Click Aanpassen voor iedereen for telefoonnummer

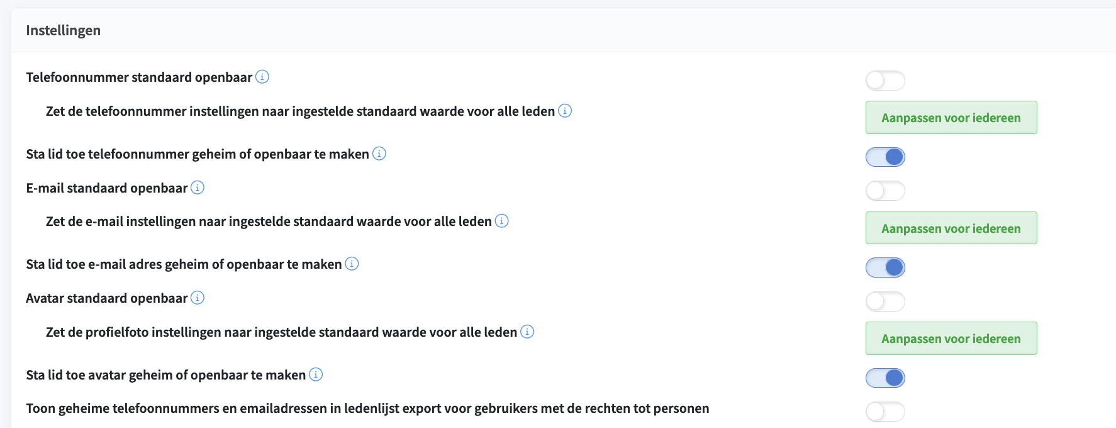[951, 118]
